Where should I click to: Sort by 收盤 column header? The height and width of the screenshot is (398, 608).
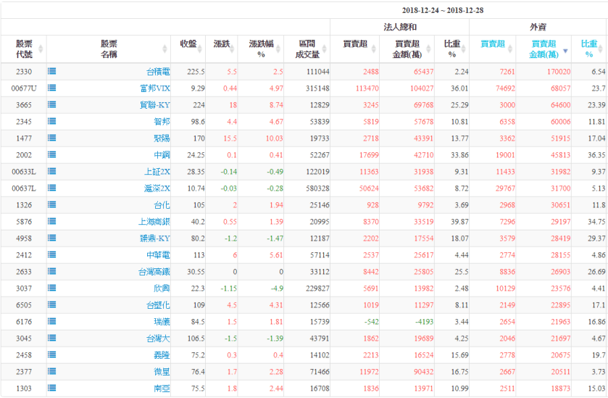(188, 44)
